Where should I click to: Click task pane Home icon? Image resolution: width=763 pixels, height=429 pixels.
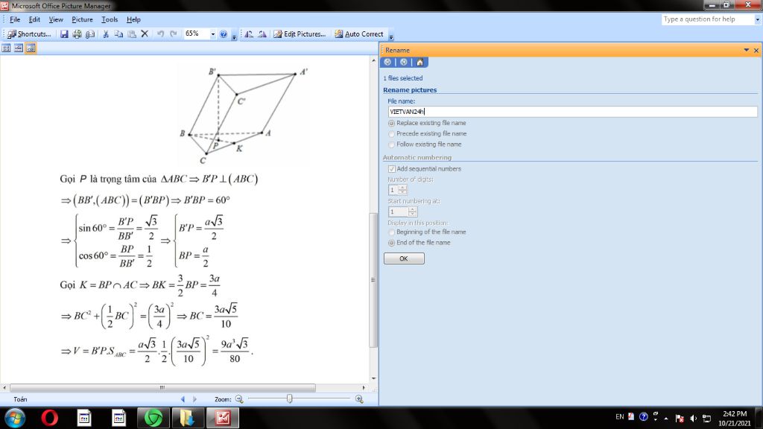coord(420,63)
